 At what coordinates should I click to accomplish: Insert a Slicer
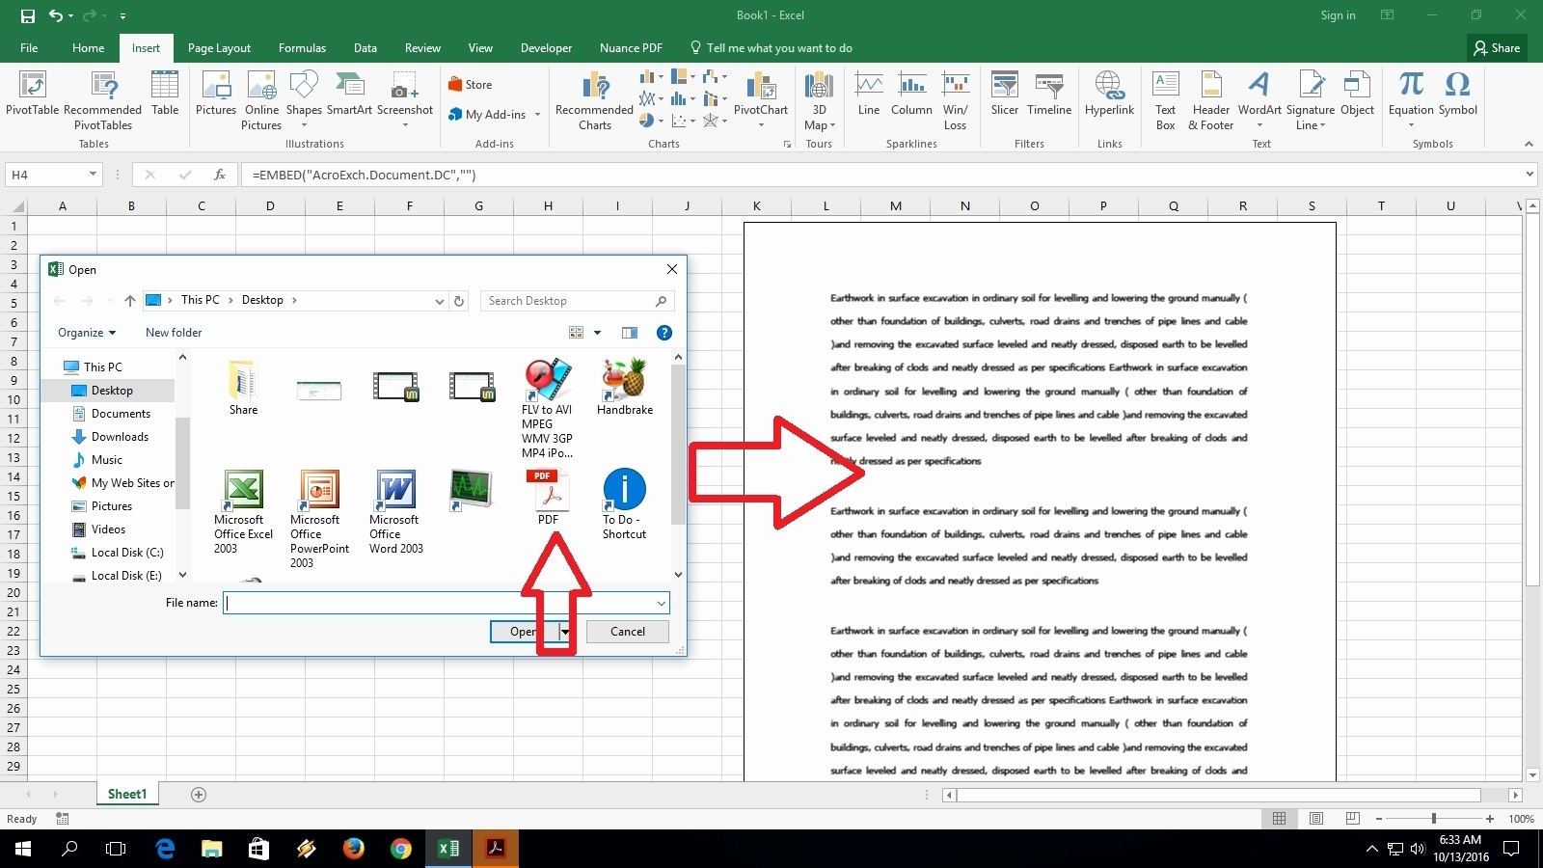coord(1005,96)
